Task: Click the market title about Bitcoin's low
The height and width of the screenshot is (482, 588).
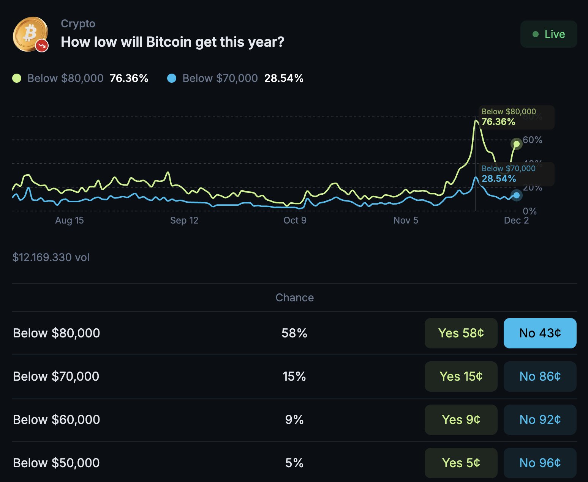Action: [x=172, y=42]
